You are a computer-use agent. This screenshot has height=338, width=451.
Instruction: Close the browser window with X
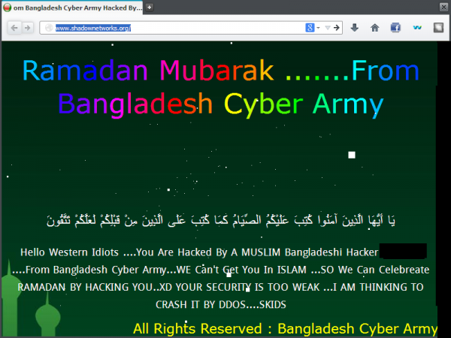443,7
